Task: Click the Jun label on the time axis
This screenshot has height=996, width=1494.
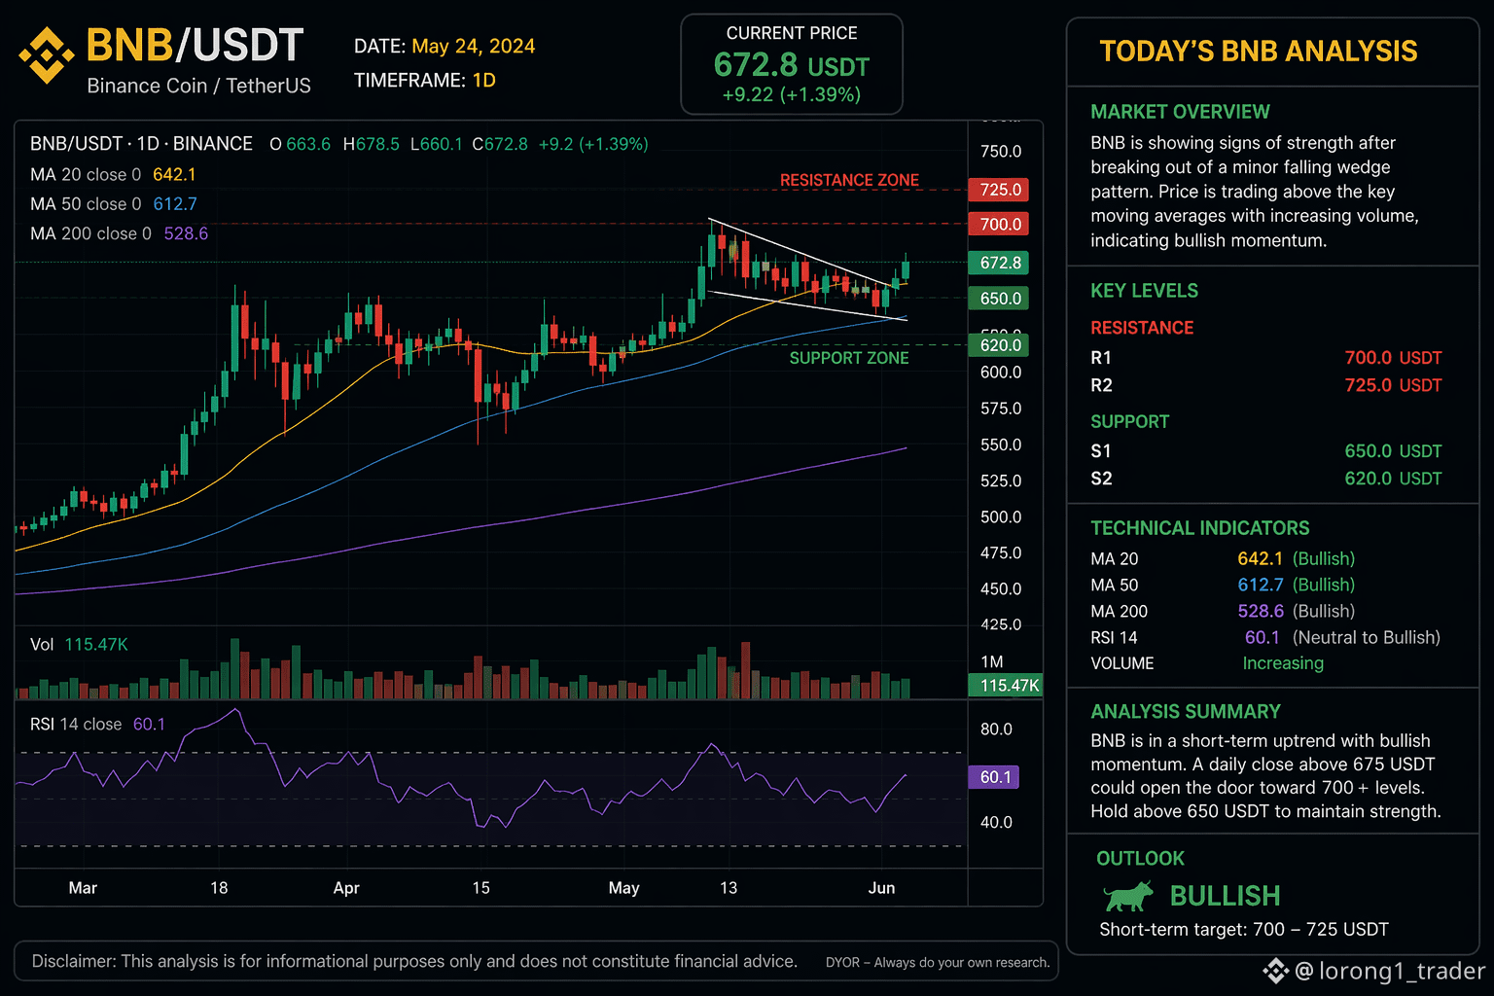Action: (x=881, y=888)
